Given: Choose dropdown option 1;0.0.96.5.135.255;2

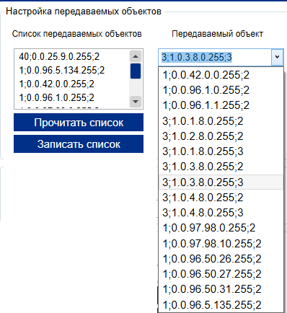Looking at the screenshot, I should pyautogui.click(x=221, y=305).
